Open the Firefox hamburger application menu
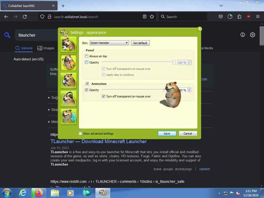Viewport: 264px width, 198px height. click(x=258, y=16)
